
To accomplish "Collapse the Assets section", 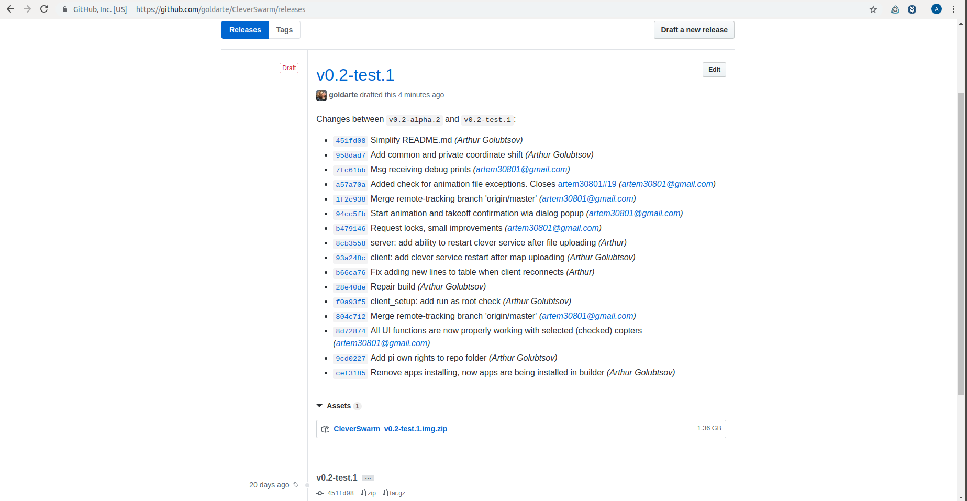I will (x=320, y=406).
